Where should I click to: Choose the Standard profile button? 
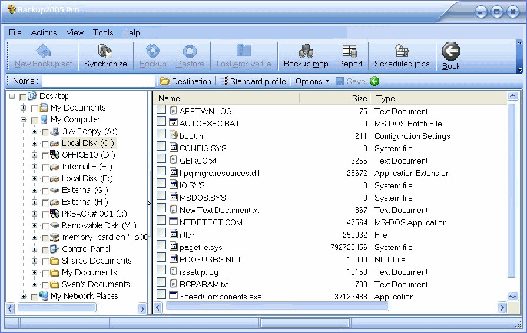pos(254,81)
